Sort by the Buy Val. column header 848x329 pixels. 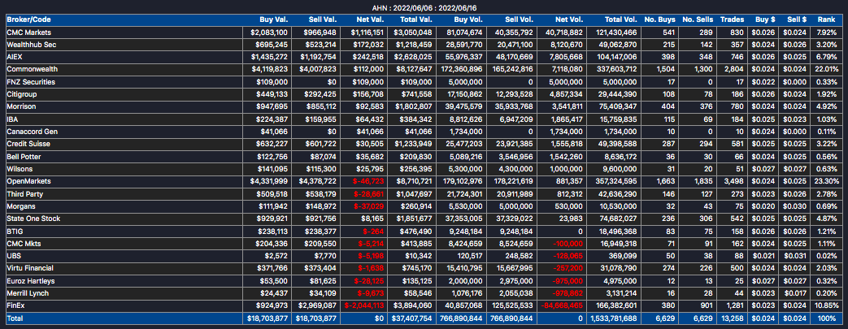tap(274, 19)
